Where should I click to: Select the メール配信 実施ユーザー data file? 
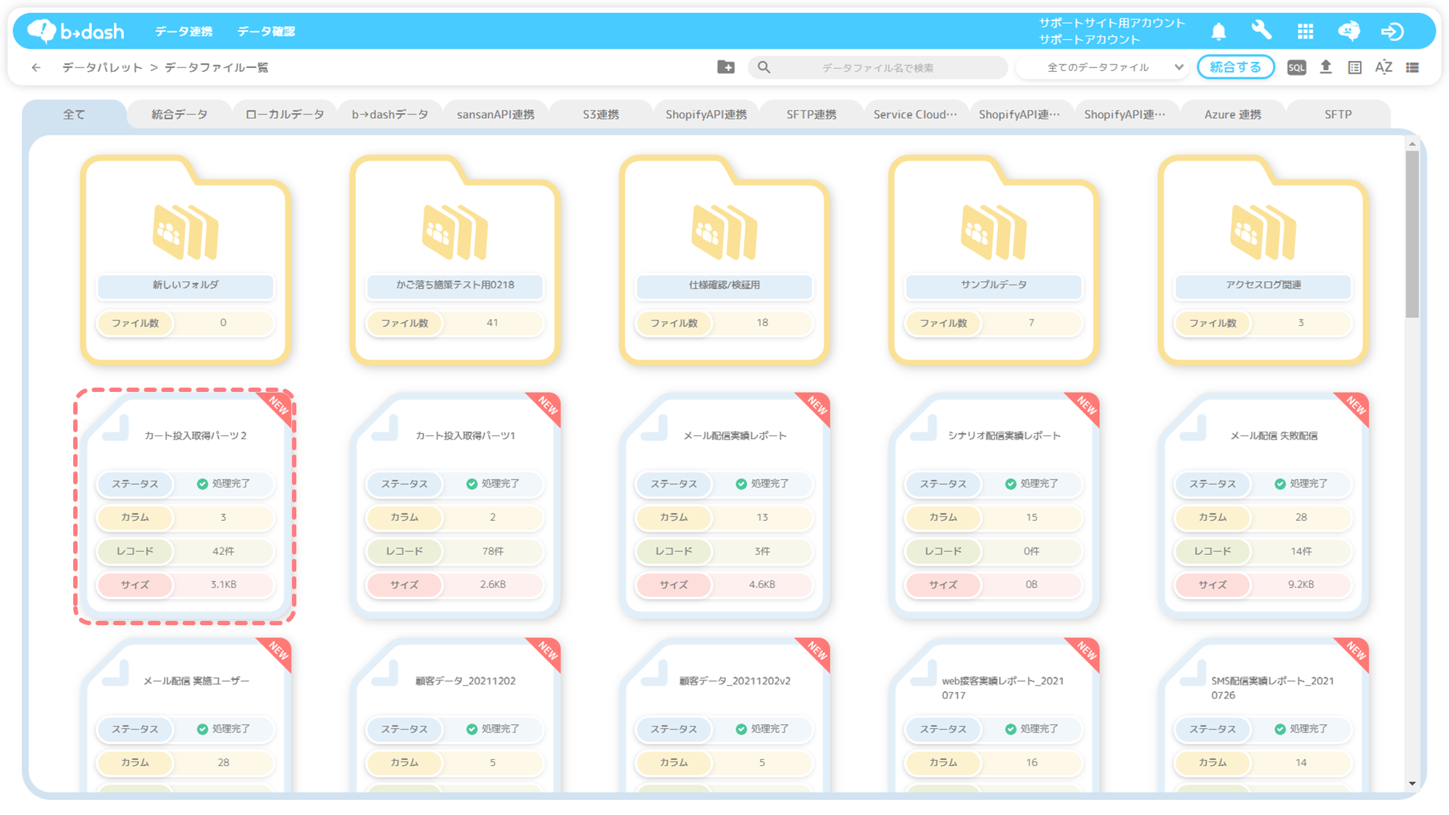click(185, 715)
